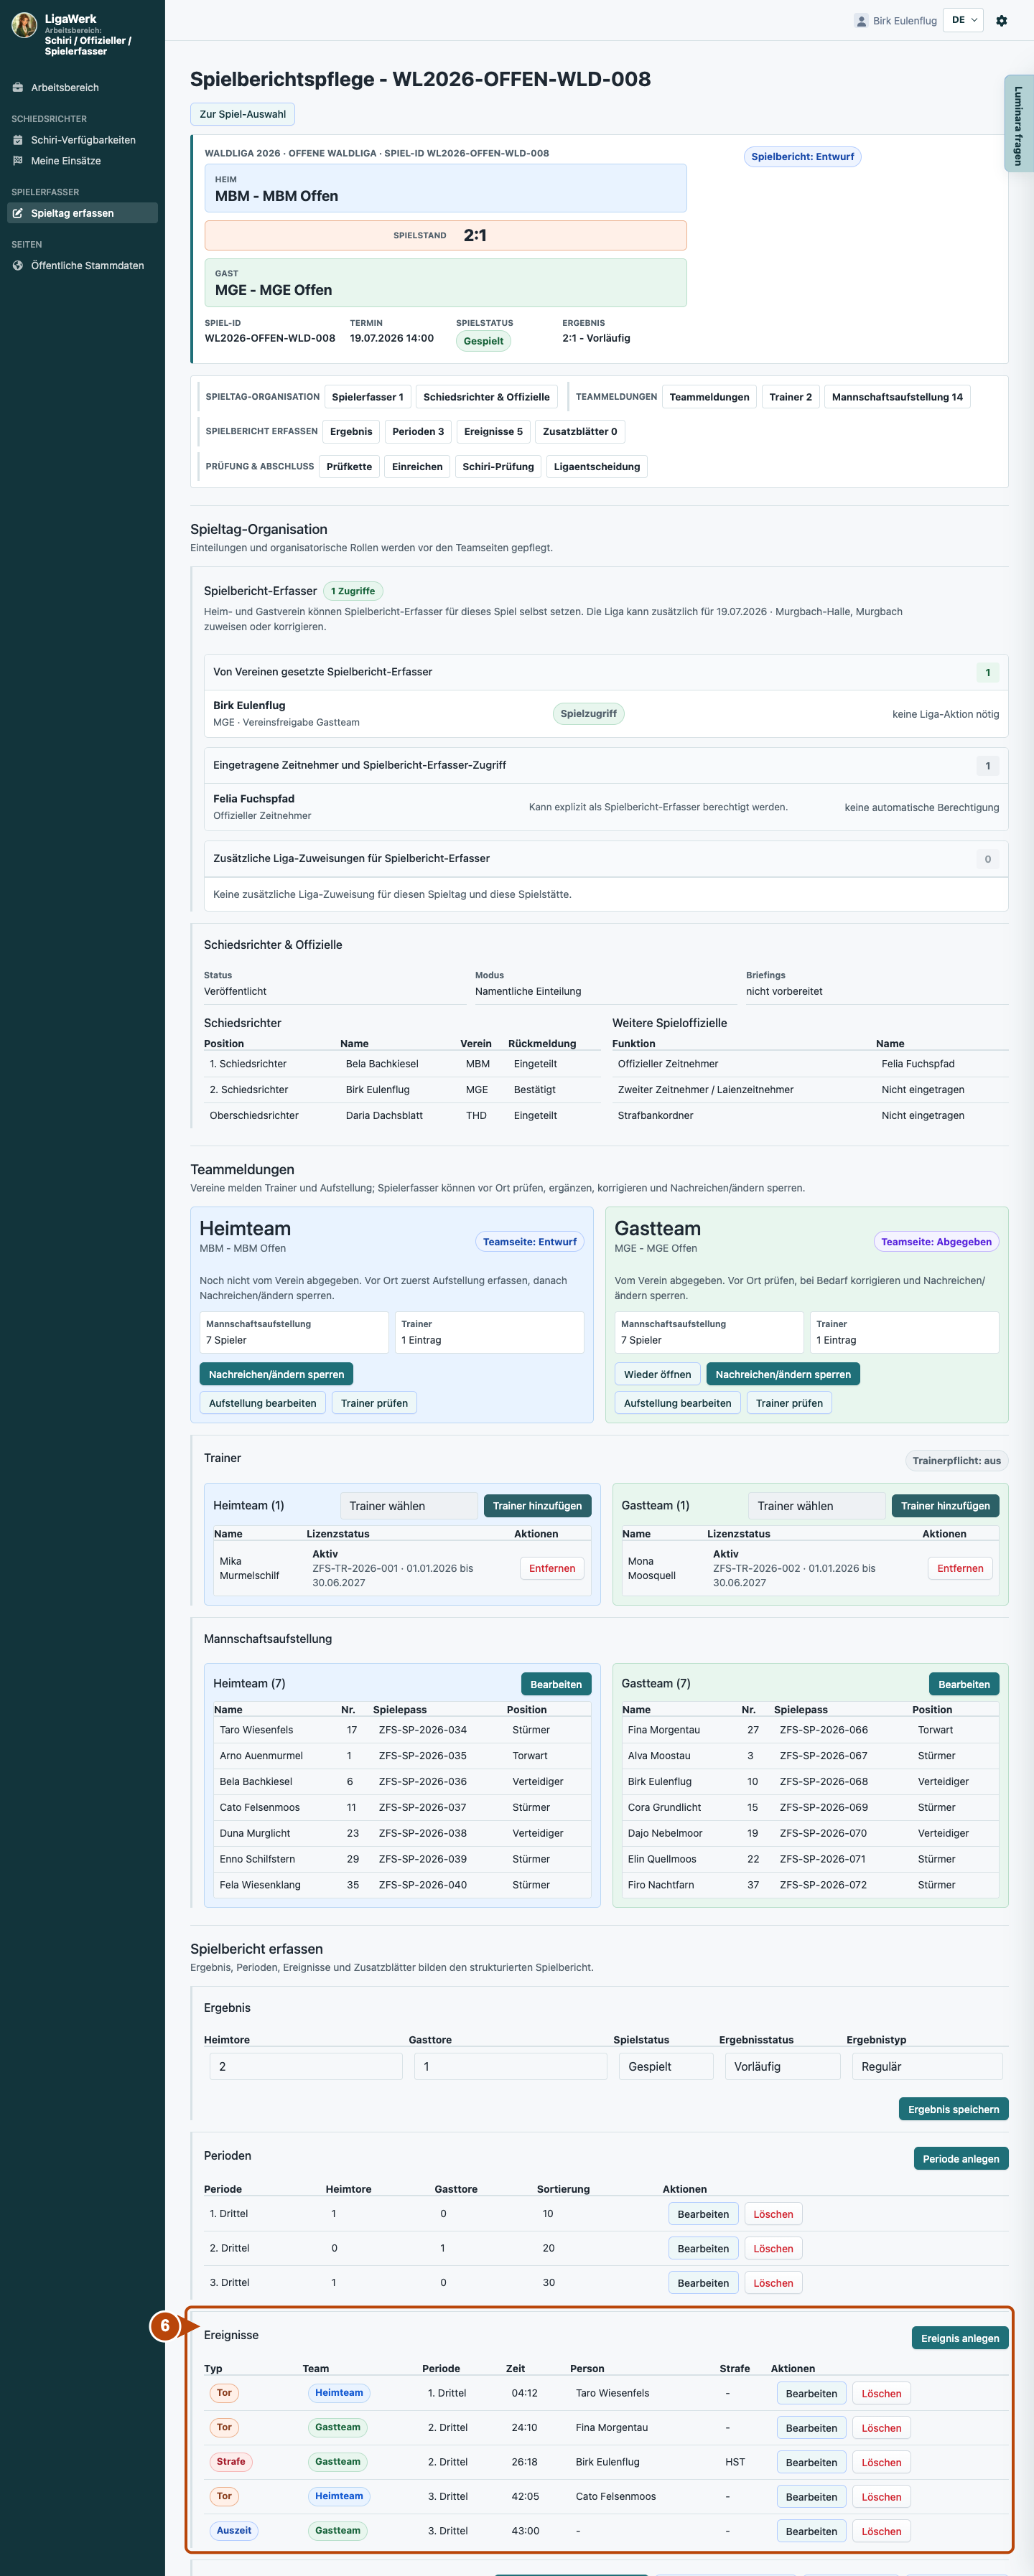Click Gastteam 'Aufstellung bearbeiten' button
The width and height of the screenshot is (1034, 2576).
[677, 1403]
